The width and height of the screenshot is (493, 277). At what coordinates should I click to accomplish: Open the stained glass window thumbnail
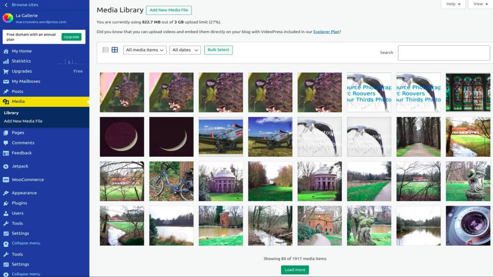(468, 92)
